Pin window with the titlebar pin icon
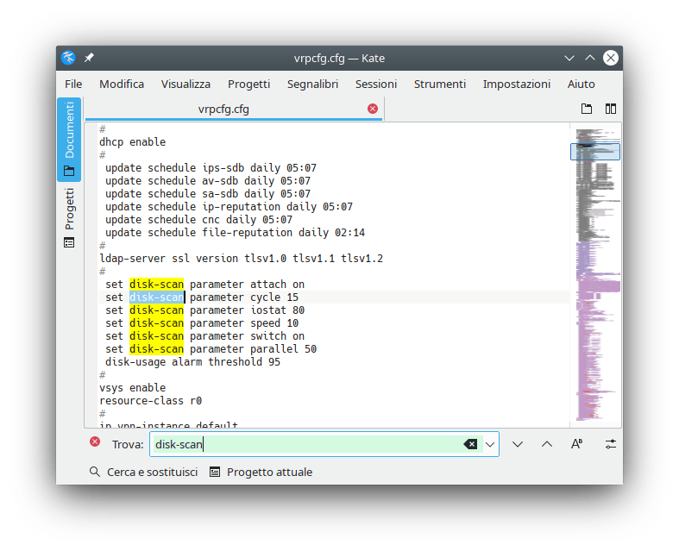Image resolution: width=679 pixels, height=551 pixels. [x=89, y=58]
